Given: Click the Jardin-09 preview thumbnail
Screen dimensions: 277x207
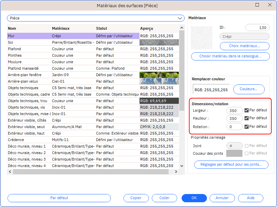Looking at the screenshot, I should [x=159, y=75].
